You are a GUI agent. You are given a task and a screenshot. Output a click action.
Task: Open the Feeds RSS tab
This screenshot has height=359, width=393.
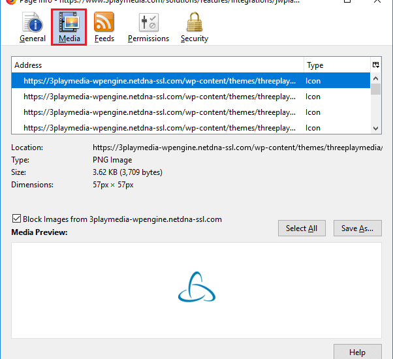point(104,27)
